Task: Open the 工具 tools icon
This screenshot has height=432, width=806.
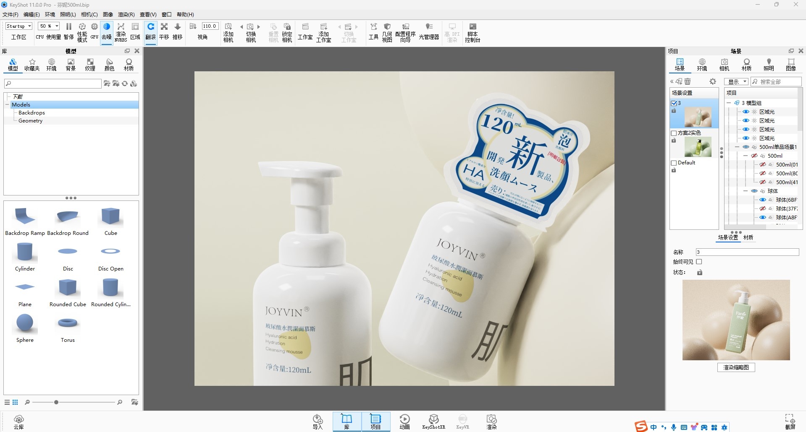Action: (x=374, y=31)
